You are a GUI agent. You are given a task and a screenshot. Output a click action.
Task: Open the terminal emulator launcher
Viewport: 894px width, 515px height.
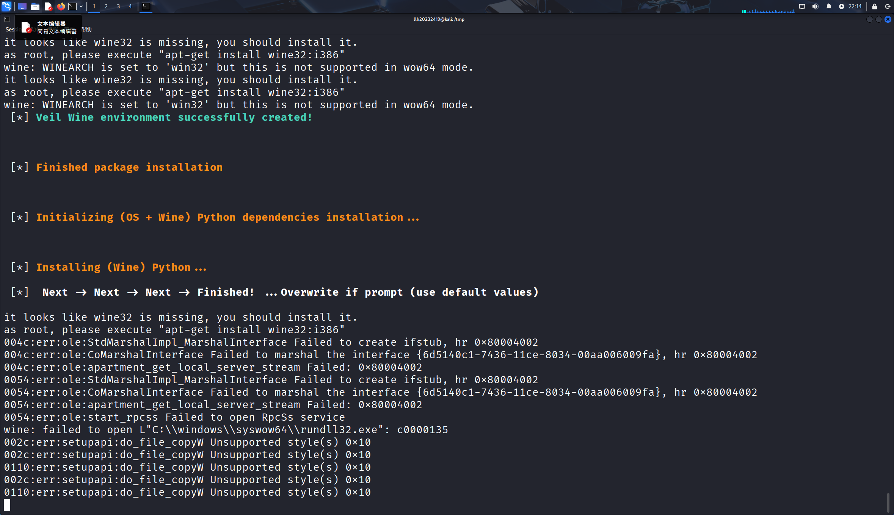(x=72, y=6)
